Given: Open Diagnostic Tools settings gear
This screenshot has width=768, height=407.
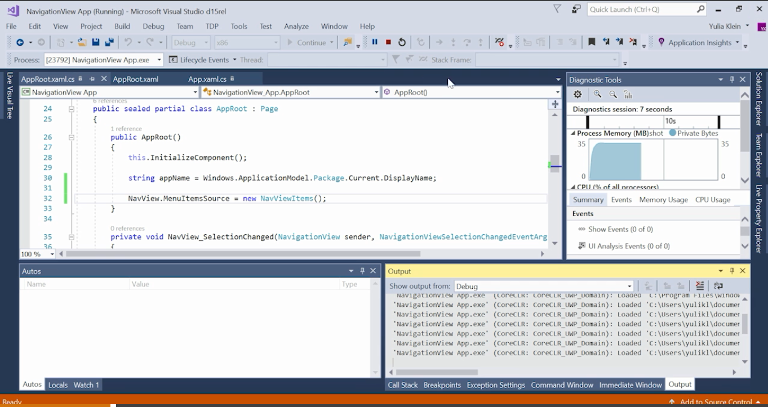Looking at the screenshot, I should pyautogui.click(x=578, y=95).
